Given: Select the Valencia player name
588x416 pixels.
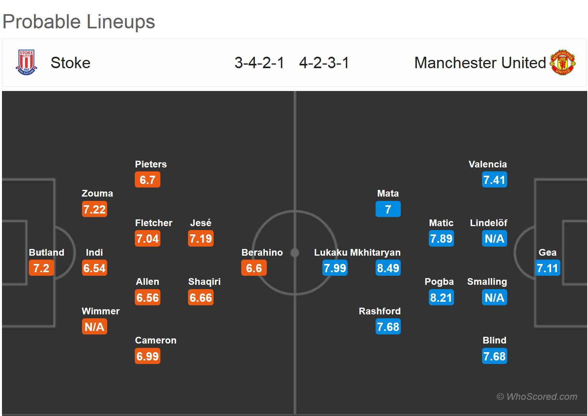Looking at the screenshot, I should 488,164.
